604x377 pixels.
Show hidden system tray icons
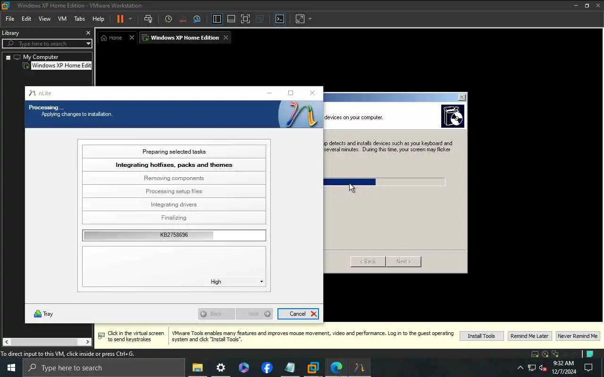(x=520, y=368)
